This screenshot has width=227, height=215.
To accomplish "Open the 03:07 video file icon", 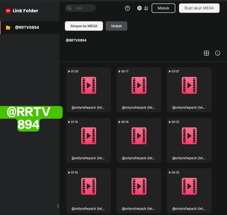I will [x=189, y=85].
